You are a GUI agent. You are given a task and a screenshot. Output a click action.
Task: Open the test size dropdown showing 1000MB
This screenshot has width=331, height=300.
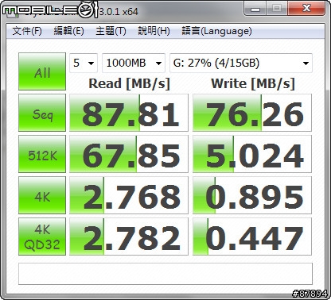134,63
